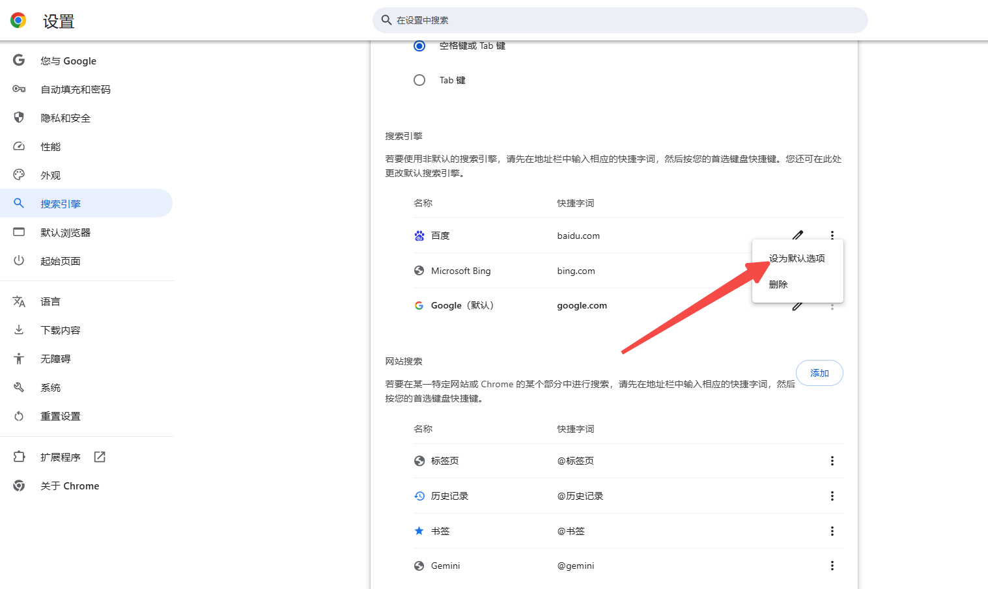
Task: Click the Microsoft Bing engine name
Action: tap(460, 271)
